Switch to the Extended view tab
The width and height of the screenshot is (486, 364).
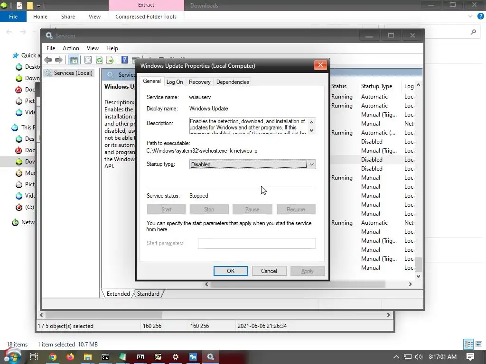(118, 294)
